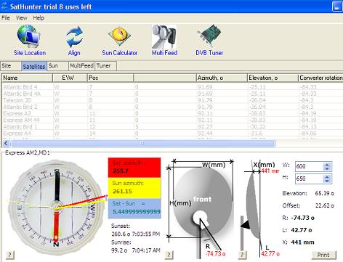Switch to the Tuner tab
Viewport: 343px width, 262px height.
click(105, 66)
